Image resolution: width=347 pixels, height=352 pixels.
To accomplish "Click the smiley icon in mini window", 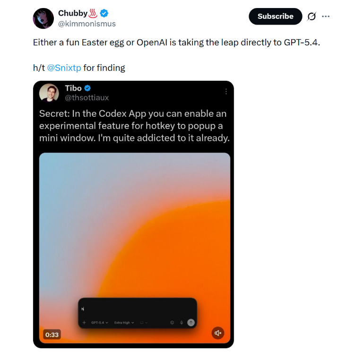I will [x=172, y=323].
